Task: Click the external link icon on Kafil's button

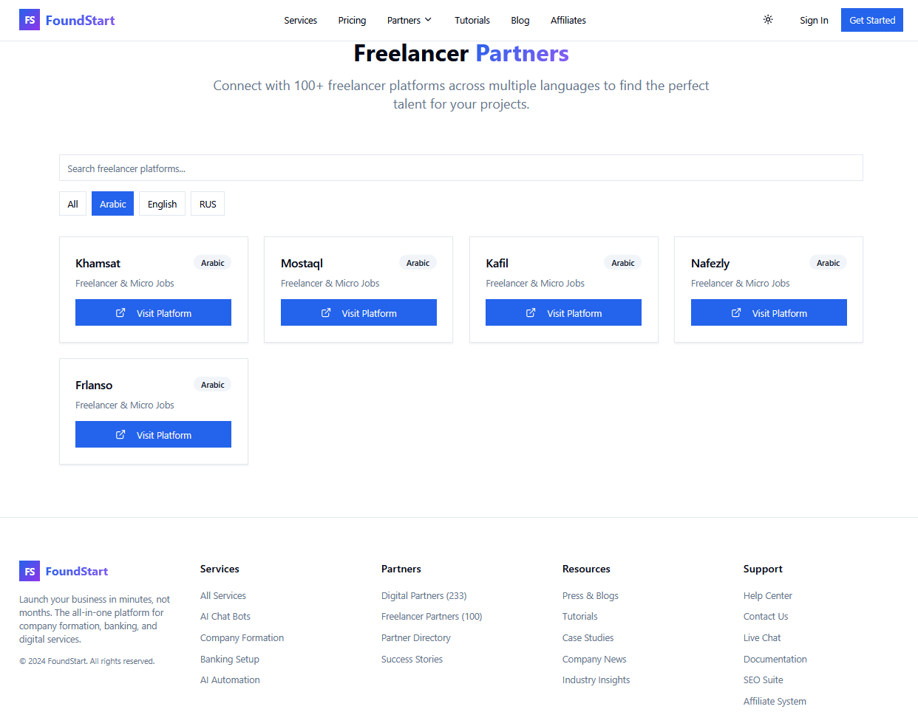Action: (x=530, y=312)
